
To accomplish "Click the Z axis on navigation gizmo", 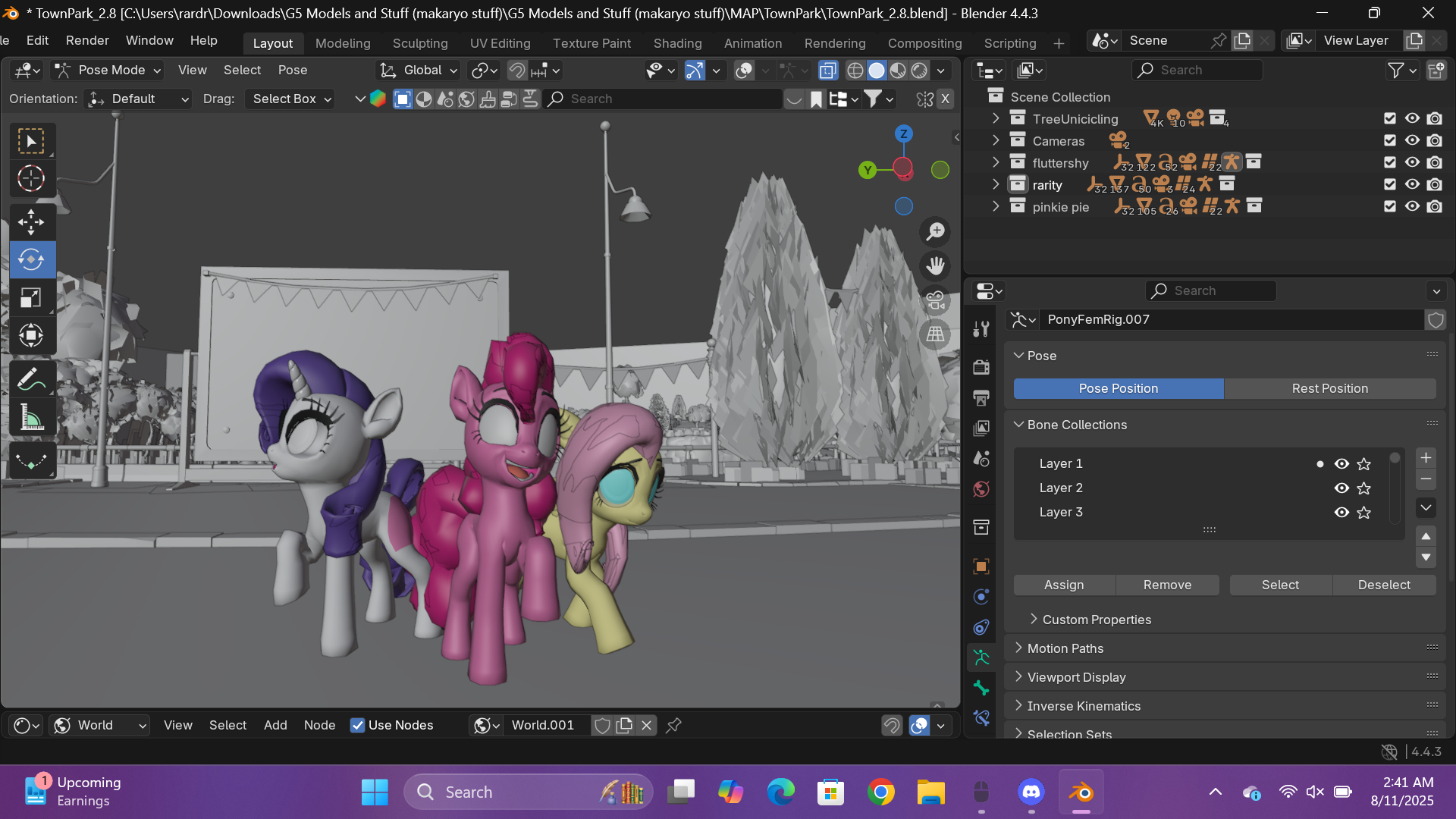I will click(x=903, y=134).
